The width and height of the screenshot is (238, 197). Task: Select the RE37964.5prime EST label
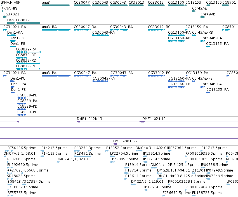[182, 148]
